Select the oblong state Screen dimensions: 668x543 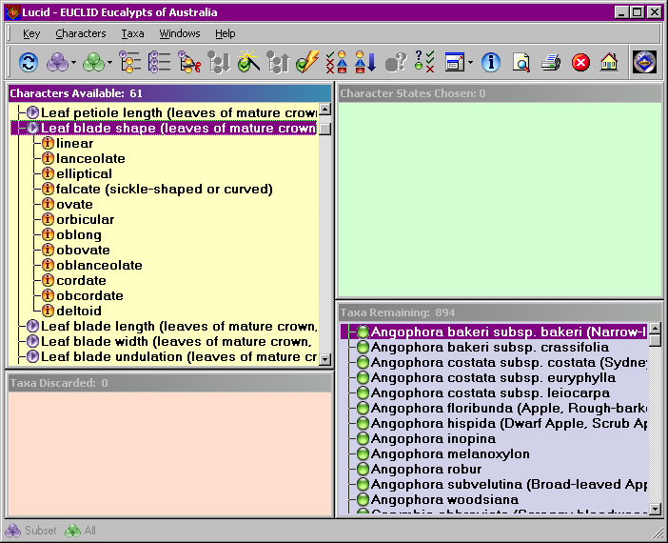tap(79, 234)
